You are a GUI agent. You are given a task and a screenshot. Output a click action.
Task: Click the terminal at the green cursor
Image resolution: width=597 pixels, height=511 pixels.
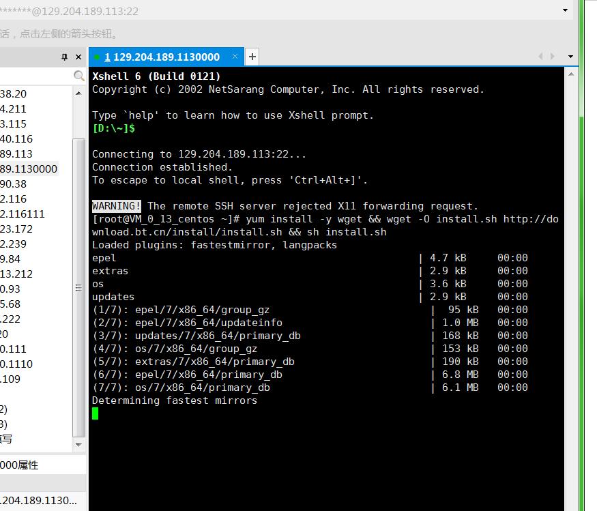[x=96, y=413]
